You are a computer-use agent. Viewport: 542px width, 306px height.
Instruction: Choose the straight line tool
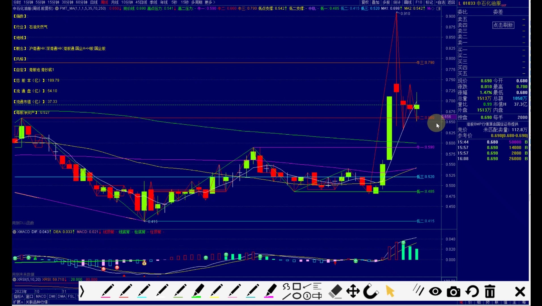pyautogui.click(x=286, y=296)
